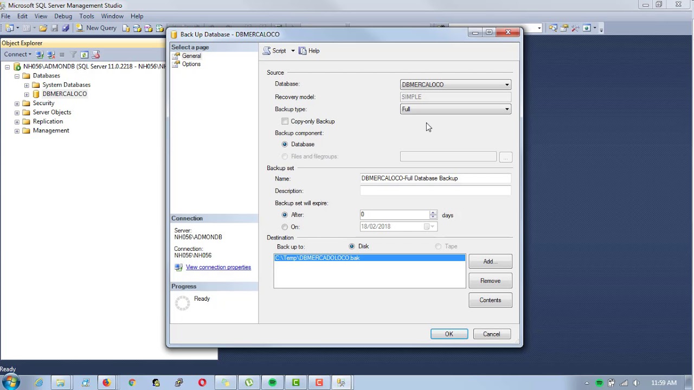
Task: Click Connect Object Explorer icon
Action: pos(40,54)
